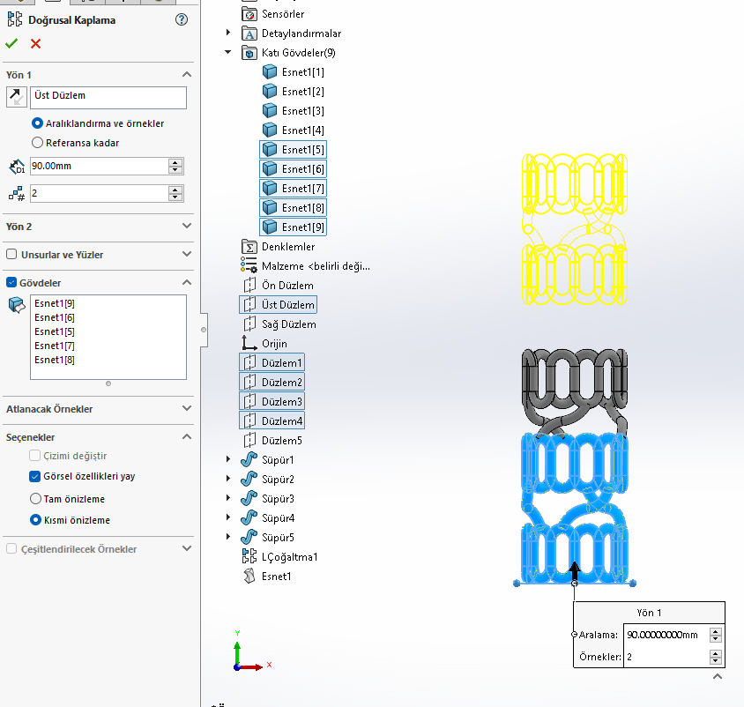744x707 pixels.
Task: Open the help question mark icon
Action: (182, 19)
